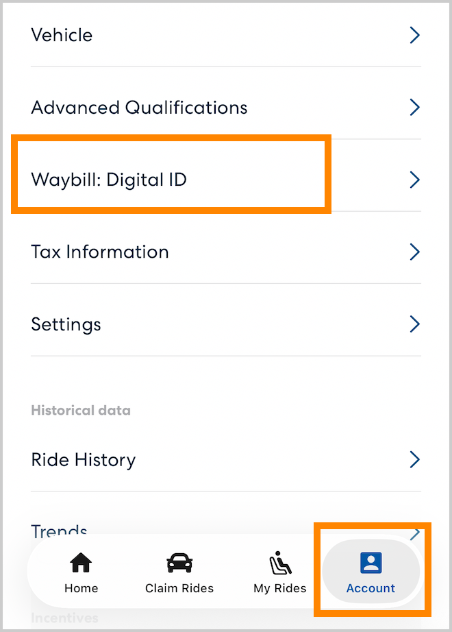
Task: Expand the Advanced Qualifications chevron
Action: click(x=414, y=108)
